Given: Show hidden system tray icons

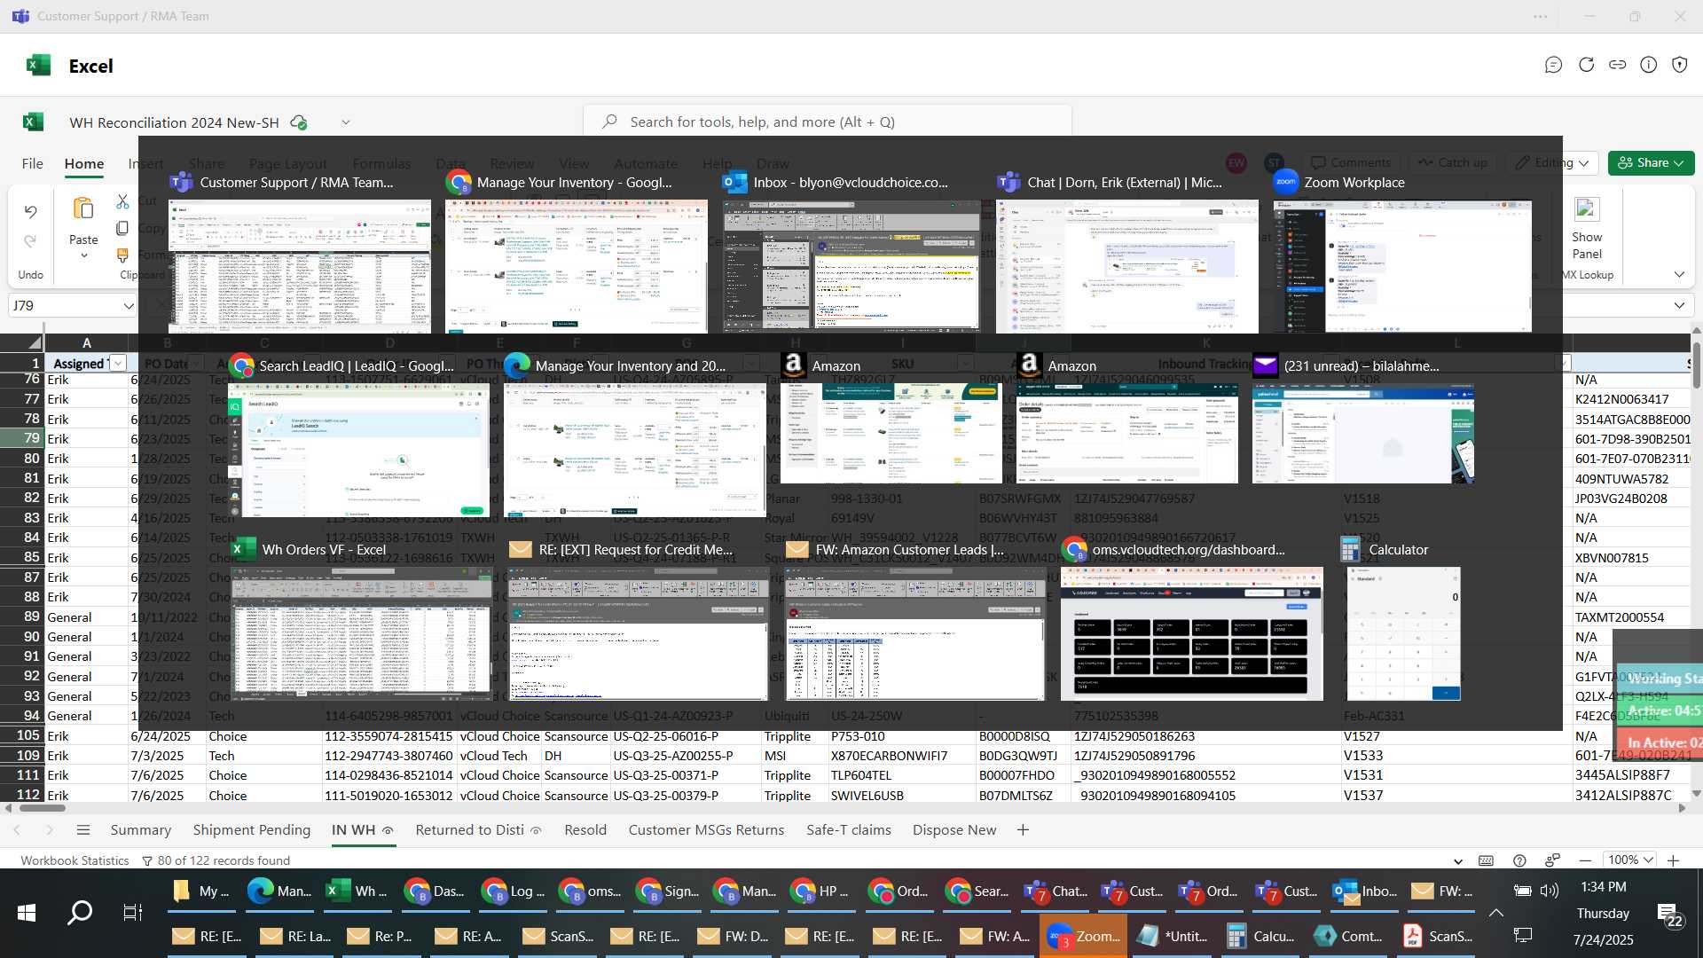Looking at the screenshot, I should pos(1496,913).
